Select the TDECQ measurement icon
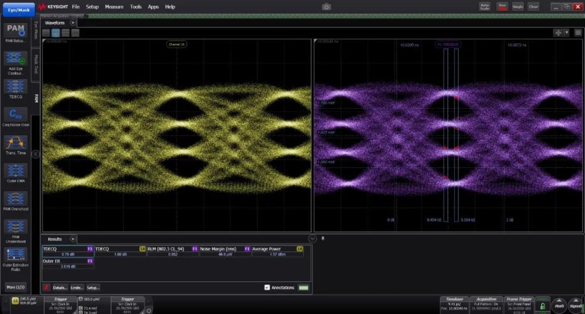Image resolution: width=585 pixels, height=314 pixels. [x=15, y=87]
